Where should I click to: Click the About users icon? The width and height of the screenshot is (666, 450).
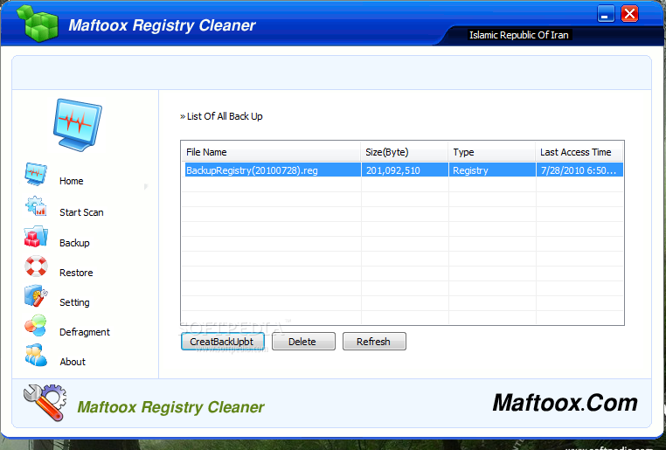pyautogui.click(x=36, y=356)
